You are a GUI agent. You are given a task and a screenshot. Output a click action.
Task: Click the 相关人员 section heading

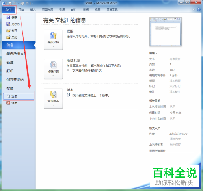155,128
